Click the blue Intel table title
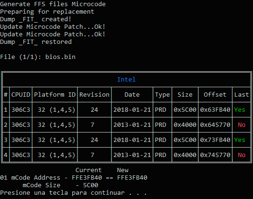Image resolution: width=253 pixels, height=199 pixels. pos(126,79)
